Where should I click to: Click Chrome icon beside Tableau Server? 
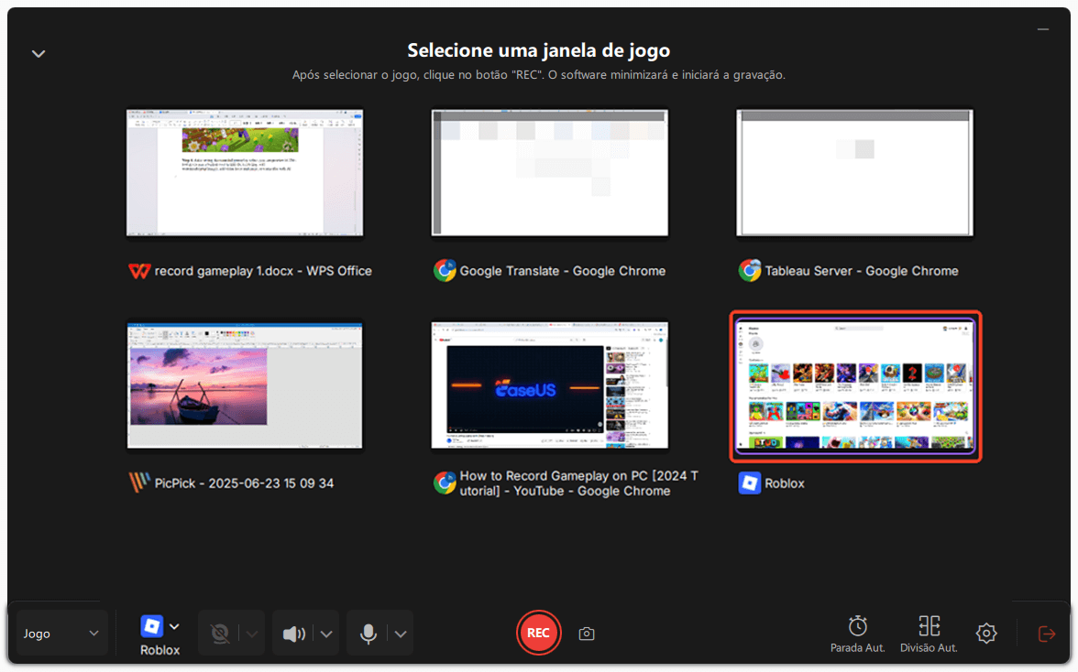750,270
